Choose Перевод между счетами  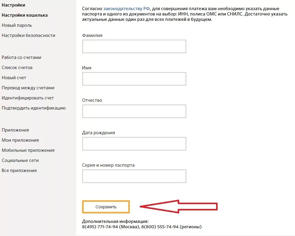[x=28, y=88]
